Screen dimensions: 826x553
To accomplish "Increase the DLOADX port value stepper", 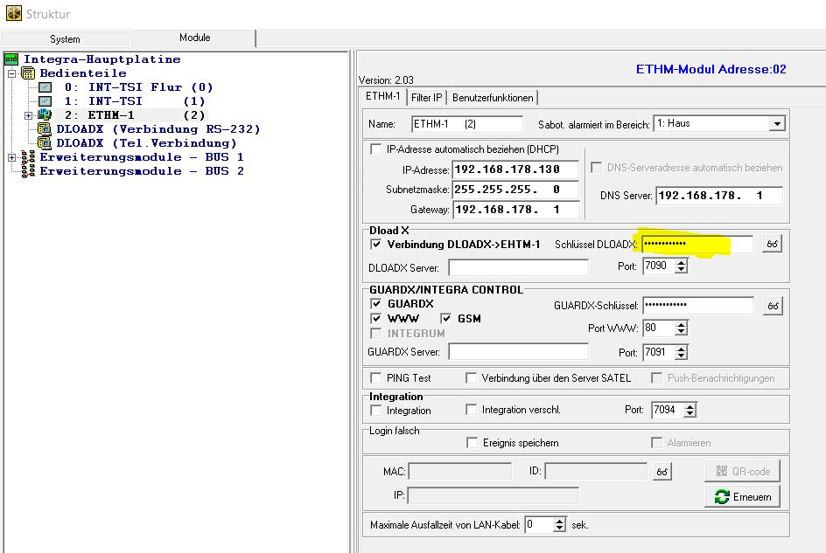I will click(682, 262).
